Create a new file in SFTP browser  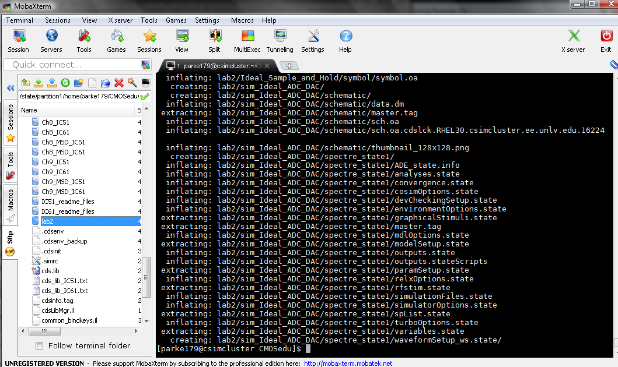point(92,83)
